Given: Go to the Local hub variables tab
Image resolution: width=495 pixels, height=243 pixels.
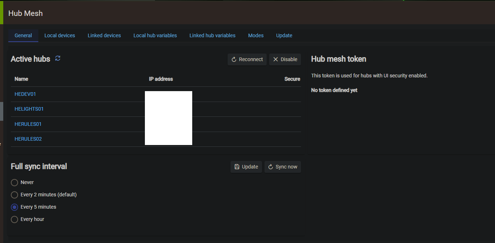Looking at the screenshot, I should pyautogui.click(x=155, y=35).
